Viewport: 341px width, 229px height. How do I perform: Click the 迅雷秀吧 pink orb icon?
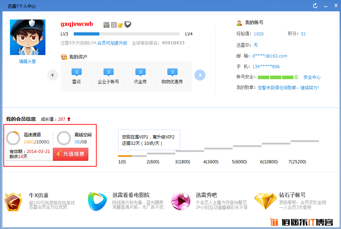click(181, 201)
